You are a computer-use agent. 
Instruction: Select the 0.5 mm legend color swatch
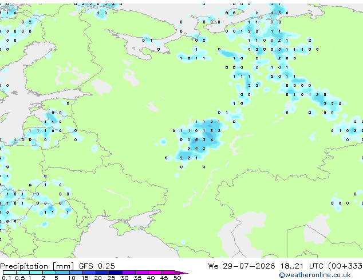pos(23,273)
